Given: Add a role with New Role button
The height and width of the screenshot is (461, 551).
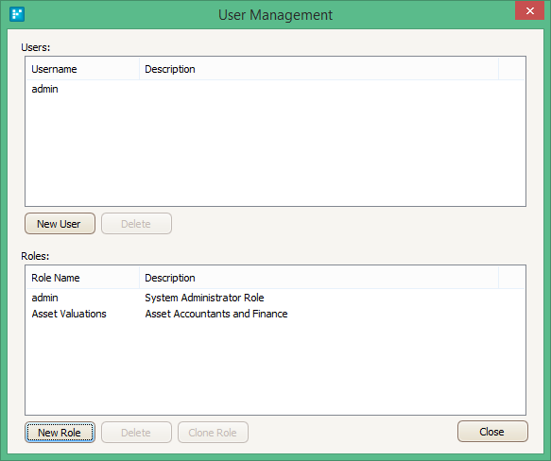Looking at the screenshot, I should pos(60,433).
